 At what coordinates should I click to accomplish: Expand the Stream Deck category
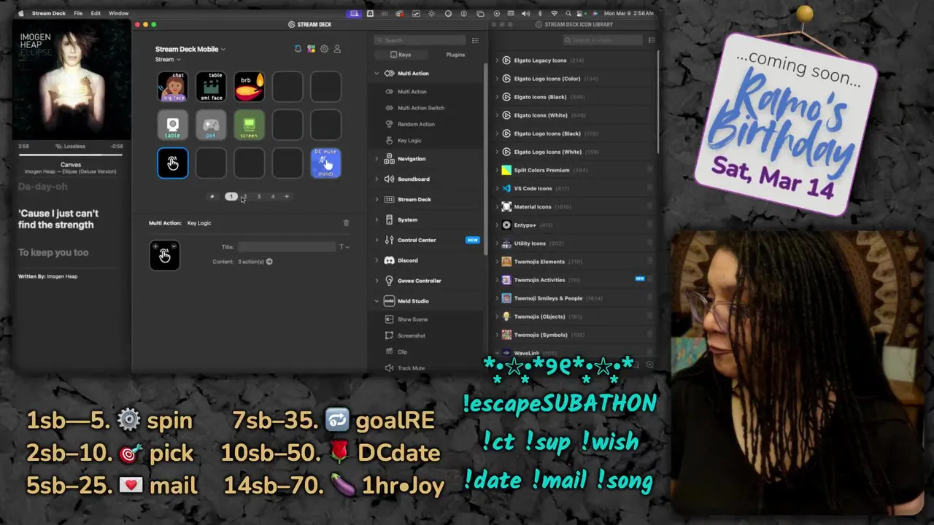[x=377, y=200]
